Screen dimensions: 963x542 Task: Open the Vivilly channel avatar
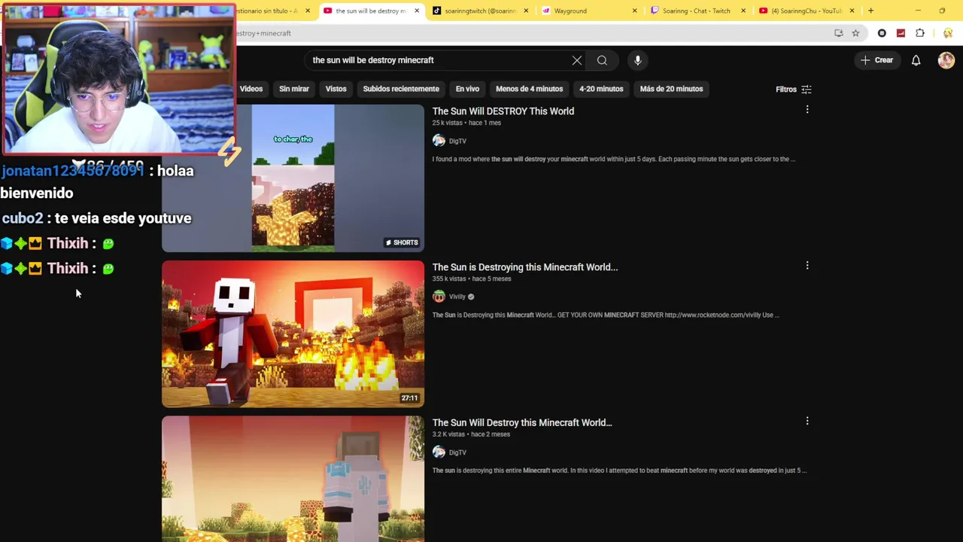click(x=439, y=297)
